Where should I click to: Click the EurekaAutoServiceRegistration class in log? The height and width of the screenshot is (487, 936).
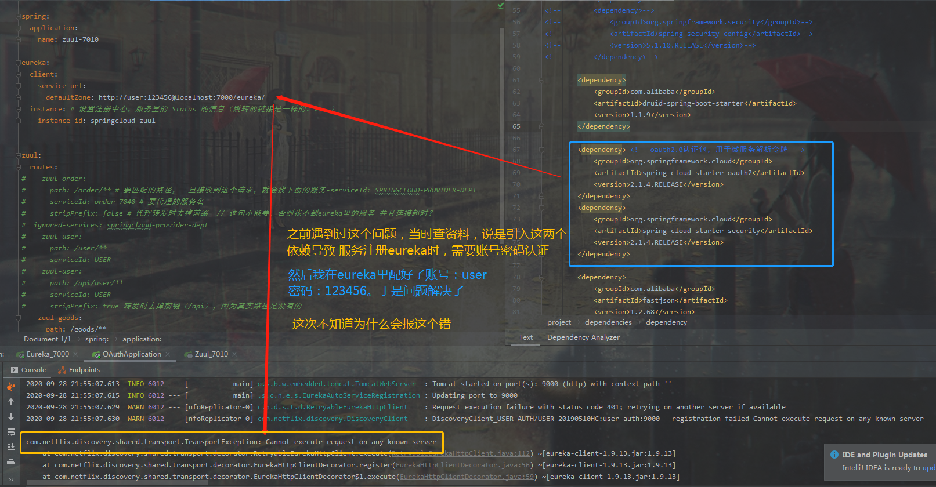(x=339, y=395)
